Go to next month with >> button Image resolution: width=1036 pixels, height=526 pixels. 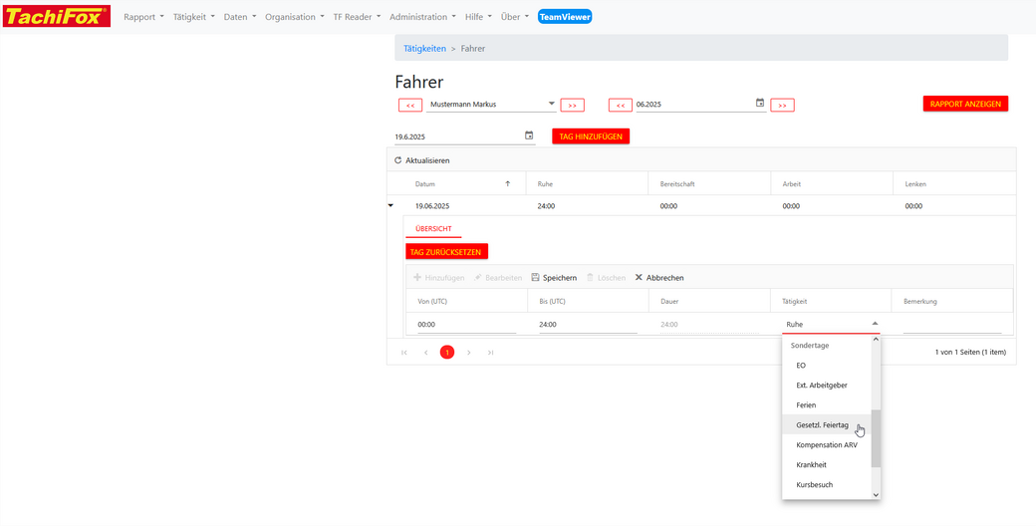click(782, 105)
